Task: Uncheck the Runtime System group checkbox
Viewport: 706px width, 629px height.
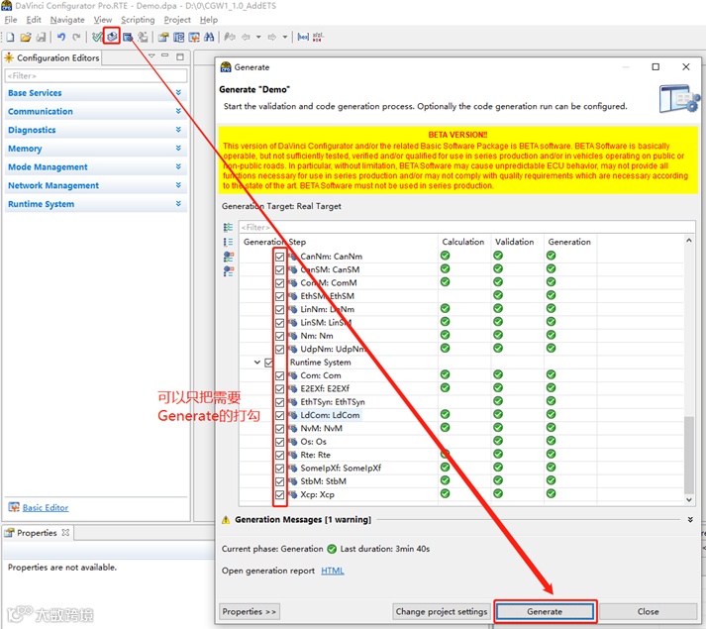Action: pos(268,363)
